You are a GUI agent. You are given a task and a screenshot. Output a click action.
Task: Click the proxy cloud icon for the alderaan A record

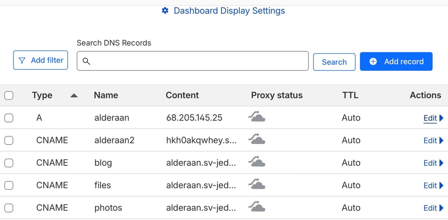[256, 118]
